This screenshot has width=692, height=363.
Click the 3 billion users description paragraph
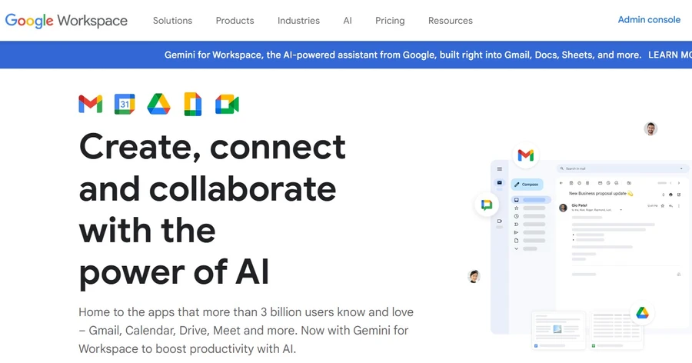point(246,331)
